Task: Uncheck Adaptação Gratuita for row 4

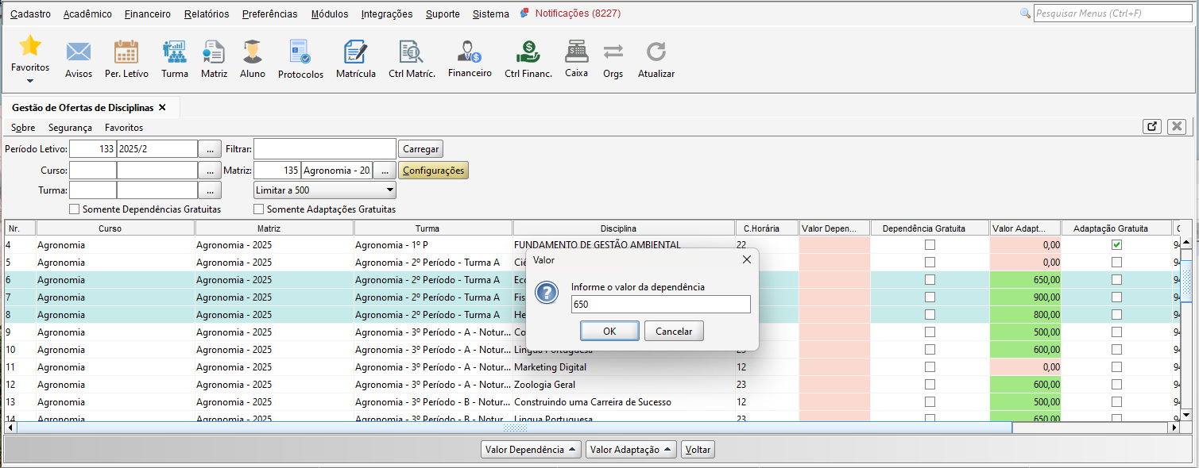Action: (x=1116, y=245)
